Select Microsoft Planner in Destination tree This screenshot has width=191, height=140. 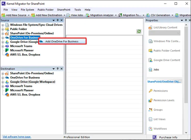[x=22, y=90]
